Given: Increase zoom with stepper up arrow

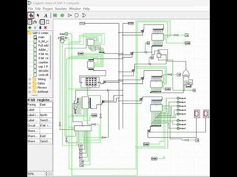Looking at the screenshot, I should pos(46,173).
